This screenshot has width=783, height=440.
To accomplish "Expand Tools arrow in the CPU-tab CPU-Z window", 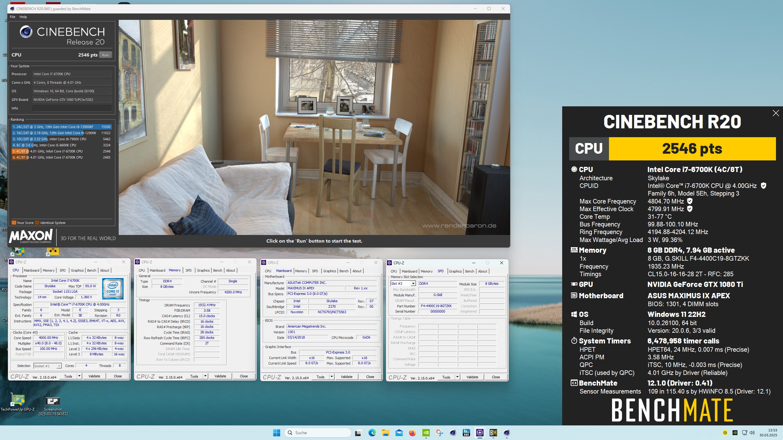I will (x=79, y=376).
